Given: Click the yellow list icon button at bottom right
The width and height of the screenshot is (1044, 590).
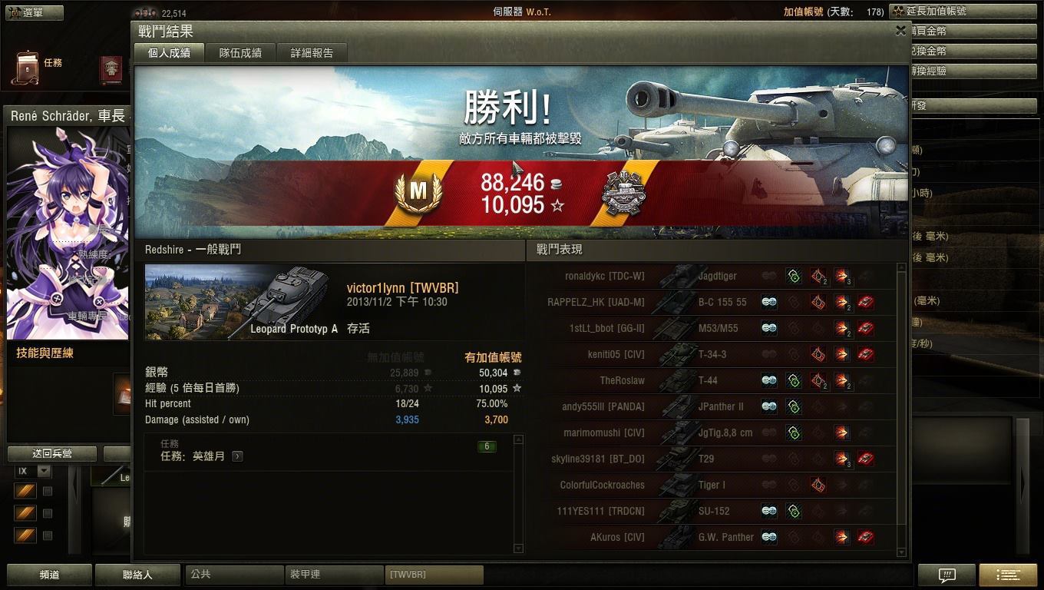Looking at the screenshot, I should [x=1007, y=575].
